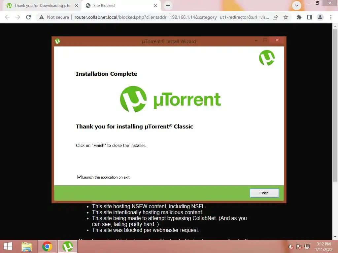Click the Installation Complete heading
The width and height of the screenshot is (338, 253).
pos(107,74)
